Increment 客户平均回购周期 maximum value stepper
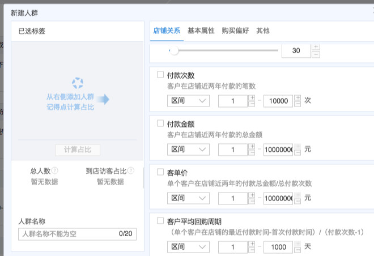374x256 pixels. pos(297,244)
